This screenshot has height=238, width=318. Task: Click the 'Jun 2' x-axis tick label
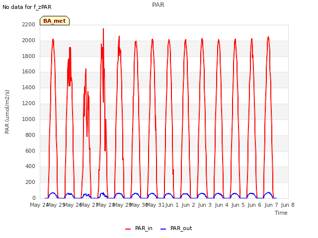(x=188, y=205)
